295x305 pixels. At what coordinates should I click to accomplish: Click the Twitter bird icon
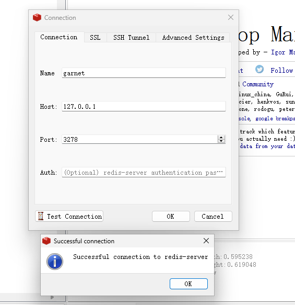point(259,69)
